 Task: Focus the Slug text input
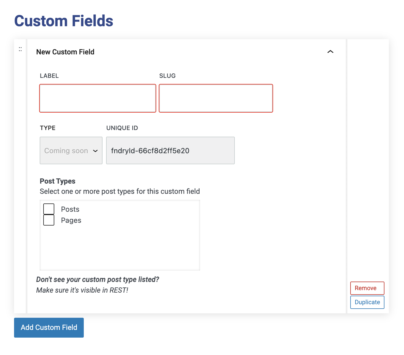pyautogui.click(x=216, y=98)
